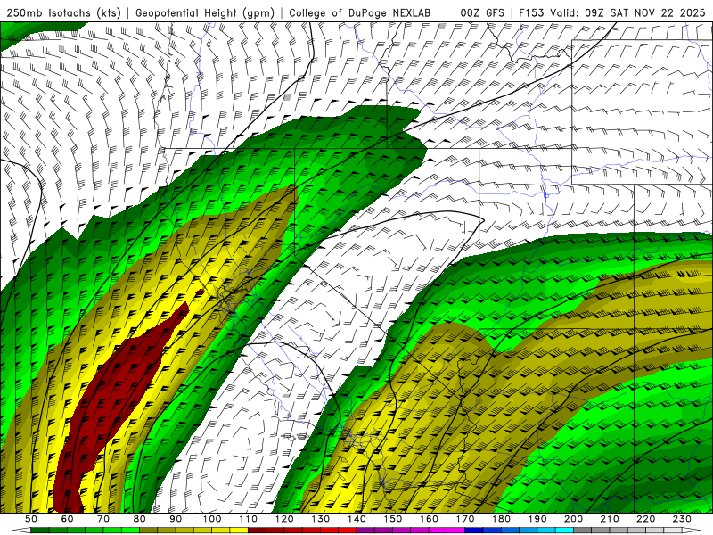Viewport: 713px width, 535px height.
Task: Click the 'Geopotential Height (gpm)' title text
Action: [x=205, y=12]
